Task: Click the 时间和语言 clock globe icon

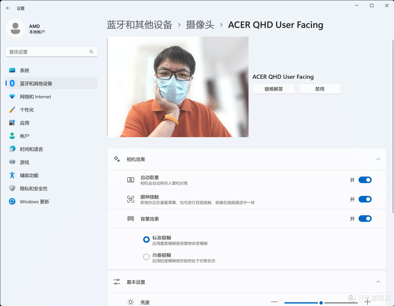Action: click(12, 149)
